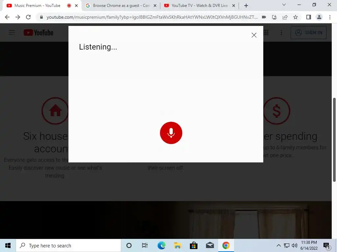Open Mail app from taskbar
This screenshot has height=252, width=337.
coord(210,245)
